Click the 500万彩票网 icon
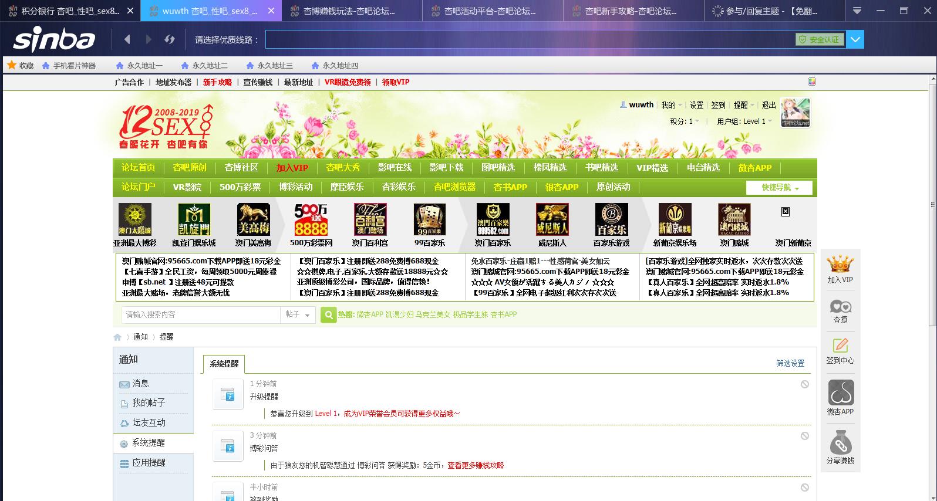The width and height of the screenshot is (937, 501). pos(311,219)
